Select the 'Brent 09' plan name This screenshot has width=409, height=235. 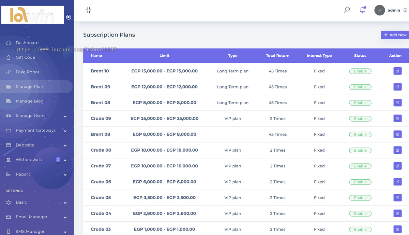click(x=101, y=87)
